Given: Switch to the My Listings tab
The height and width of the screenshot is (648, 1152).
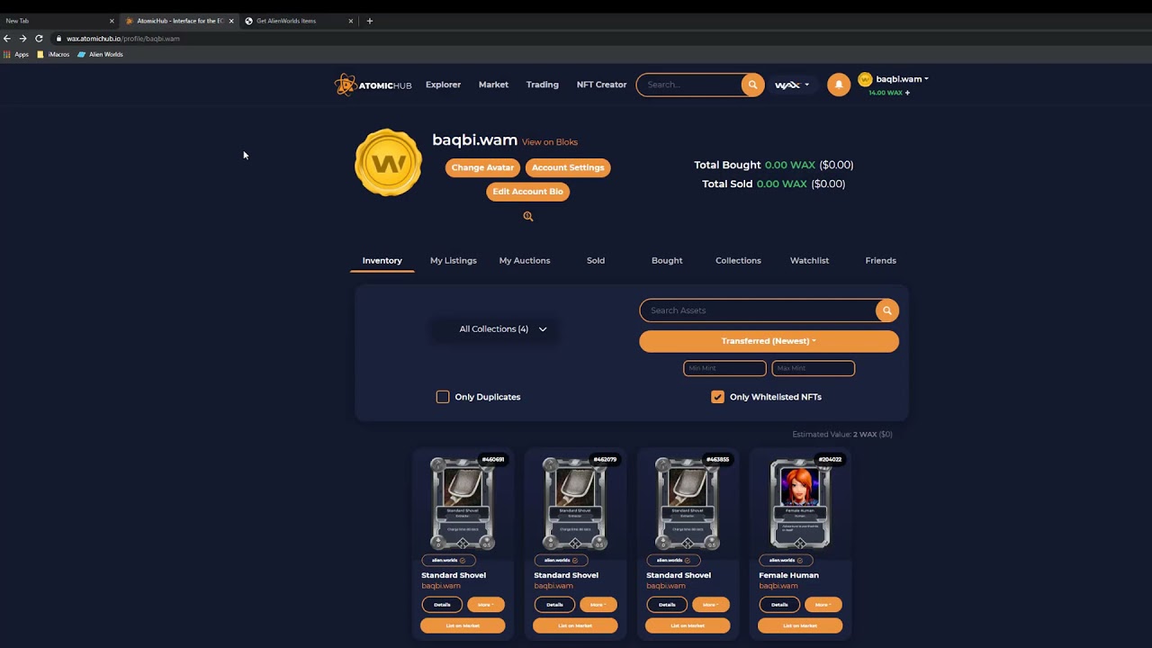Looking at the screenshot, I should pos(454,260).
